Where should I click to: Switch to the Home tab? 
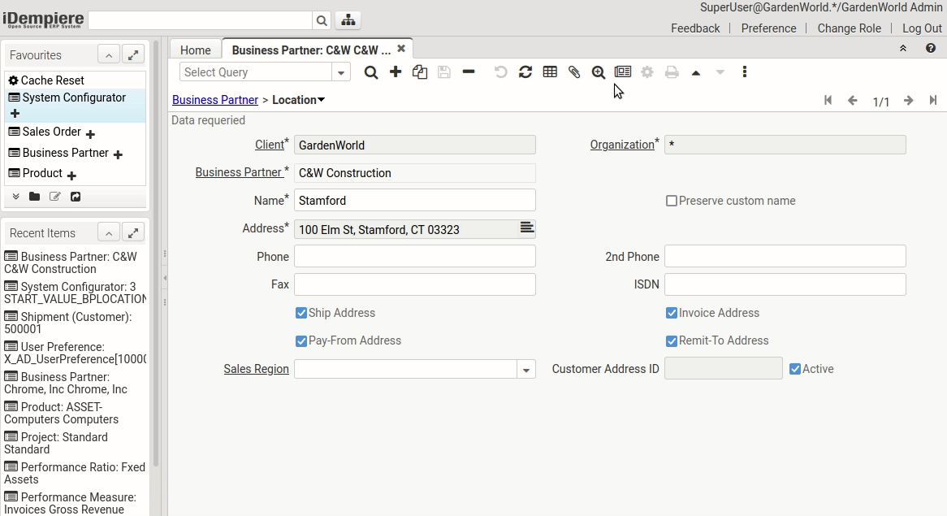(x=195, y=50)
